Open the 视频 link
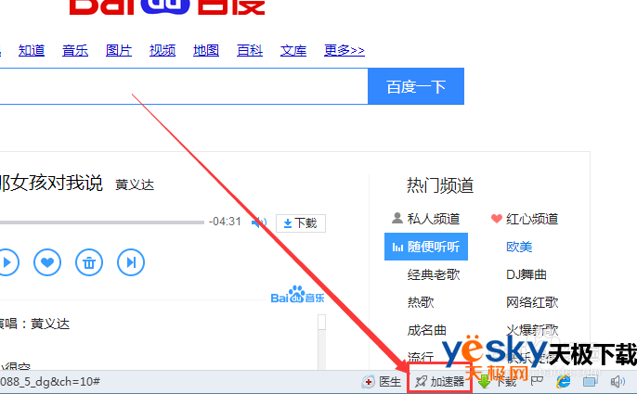637x394 pixels. point(162,50)
